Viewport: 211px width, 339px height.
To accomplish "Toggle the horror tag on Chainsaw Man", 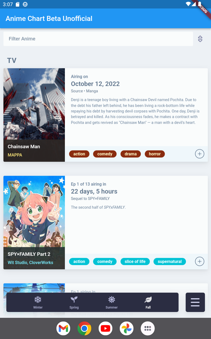I will coord(155,154).
